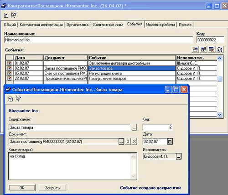Click the refresh events list icon

point(220,50)
